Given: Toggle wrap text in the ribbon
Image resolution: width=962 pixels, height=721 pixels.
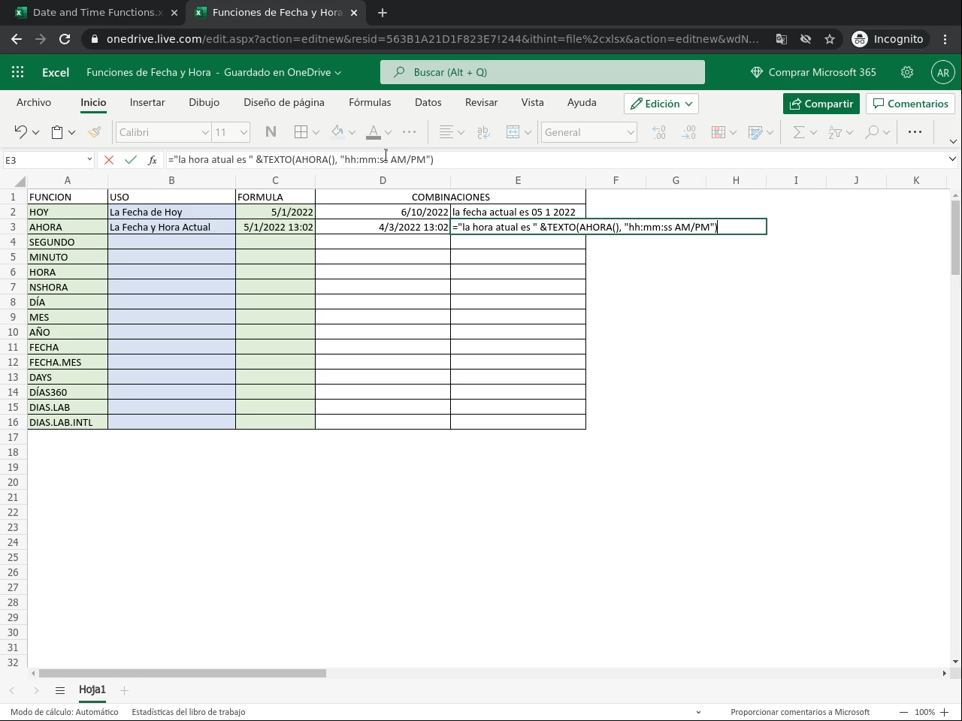Looking at the screenshot, I should (483, 132).
